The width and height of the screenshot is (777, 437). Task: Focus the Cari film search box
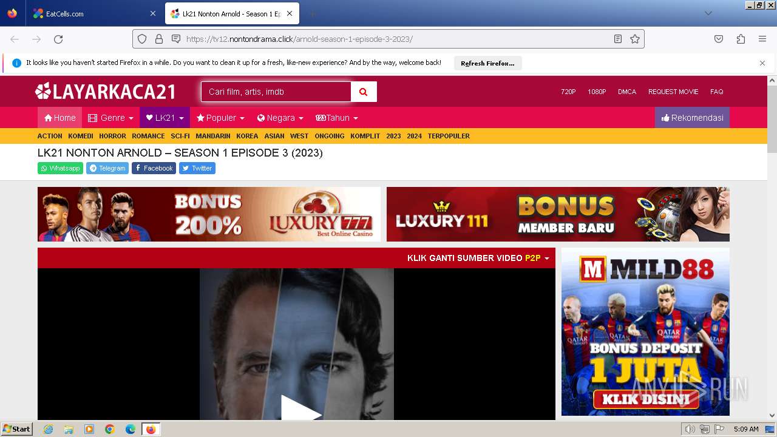pos(276,92)
